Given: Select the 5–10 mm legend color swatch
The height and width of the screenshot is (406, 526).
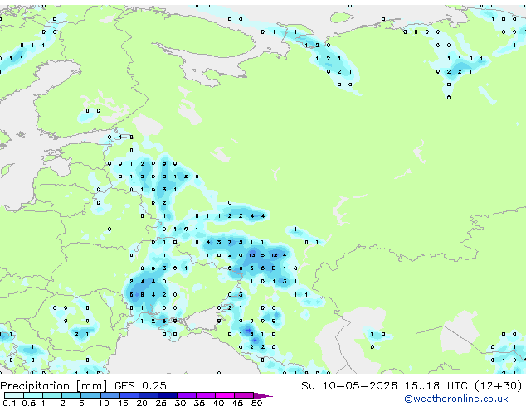Looking at the screenshot, I should tap(90, 395).
